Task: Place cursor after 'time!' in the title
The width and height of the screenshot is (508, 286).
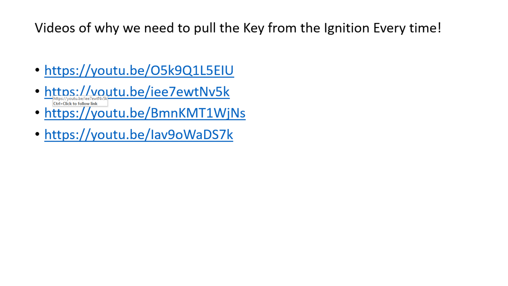Action: click(x=441, y=28)
